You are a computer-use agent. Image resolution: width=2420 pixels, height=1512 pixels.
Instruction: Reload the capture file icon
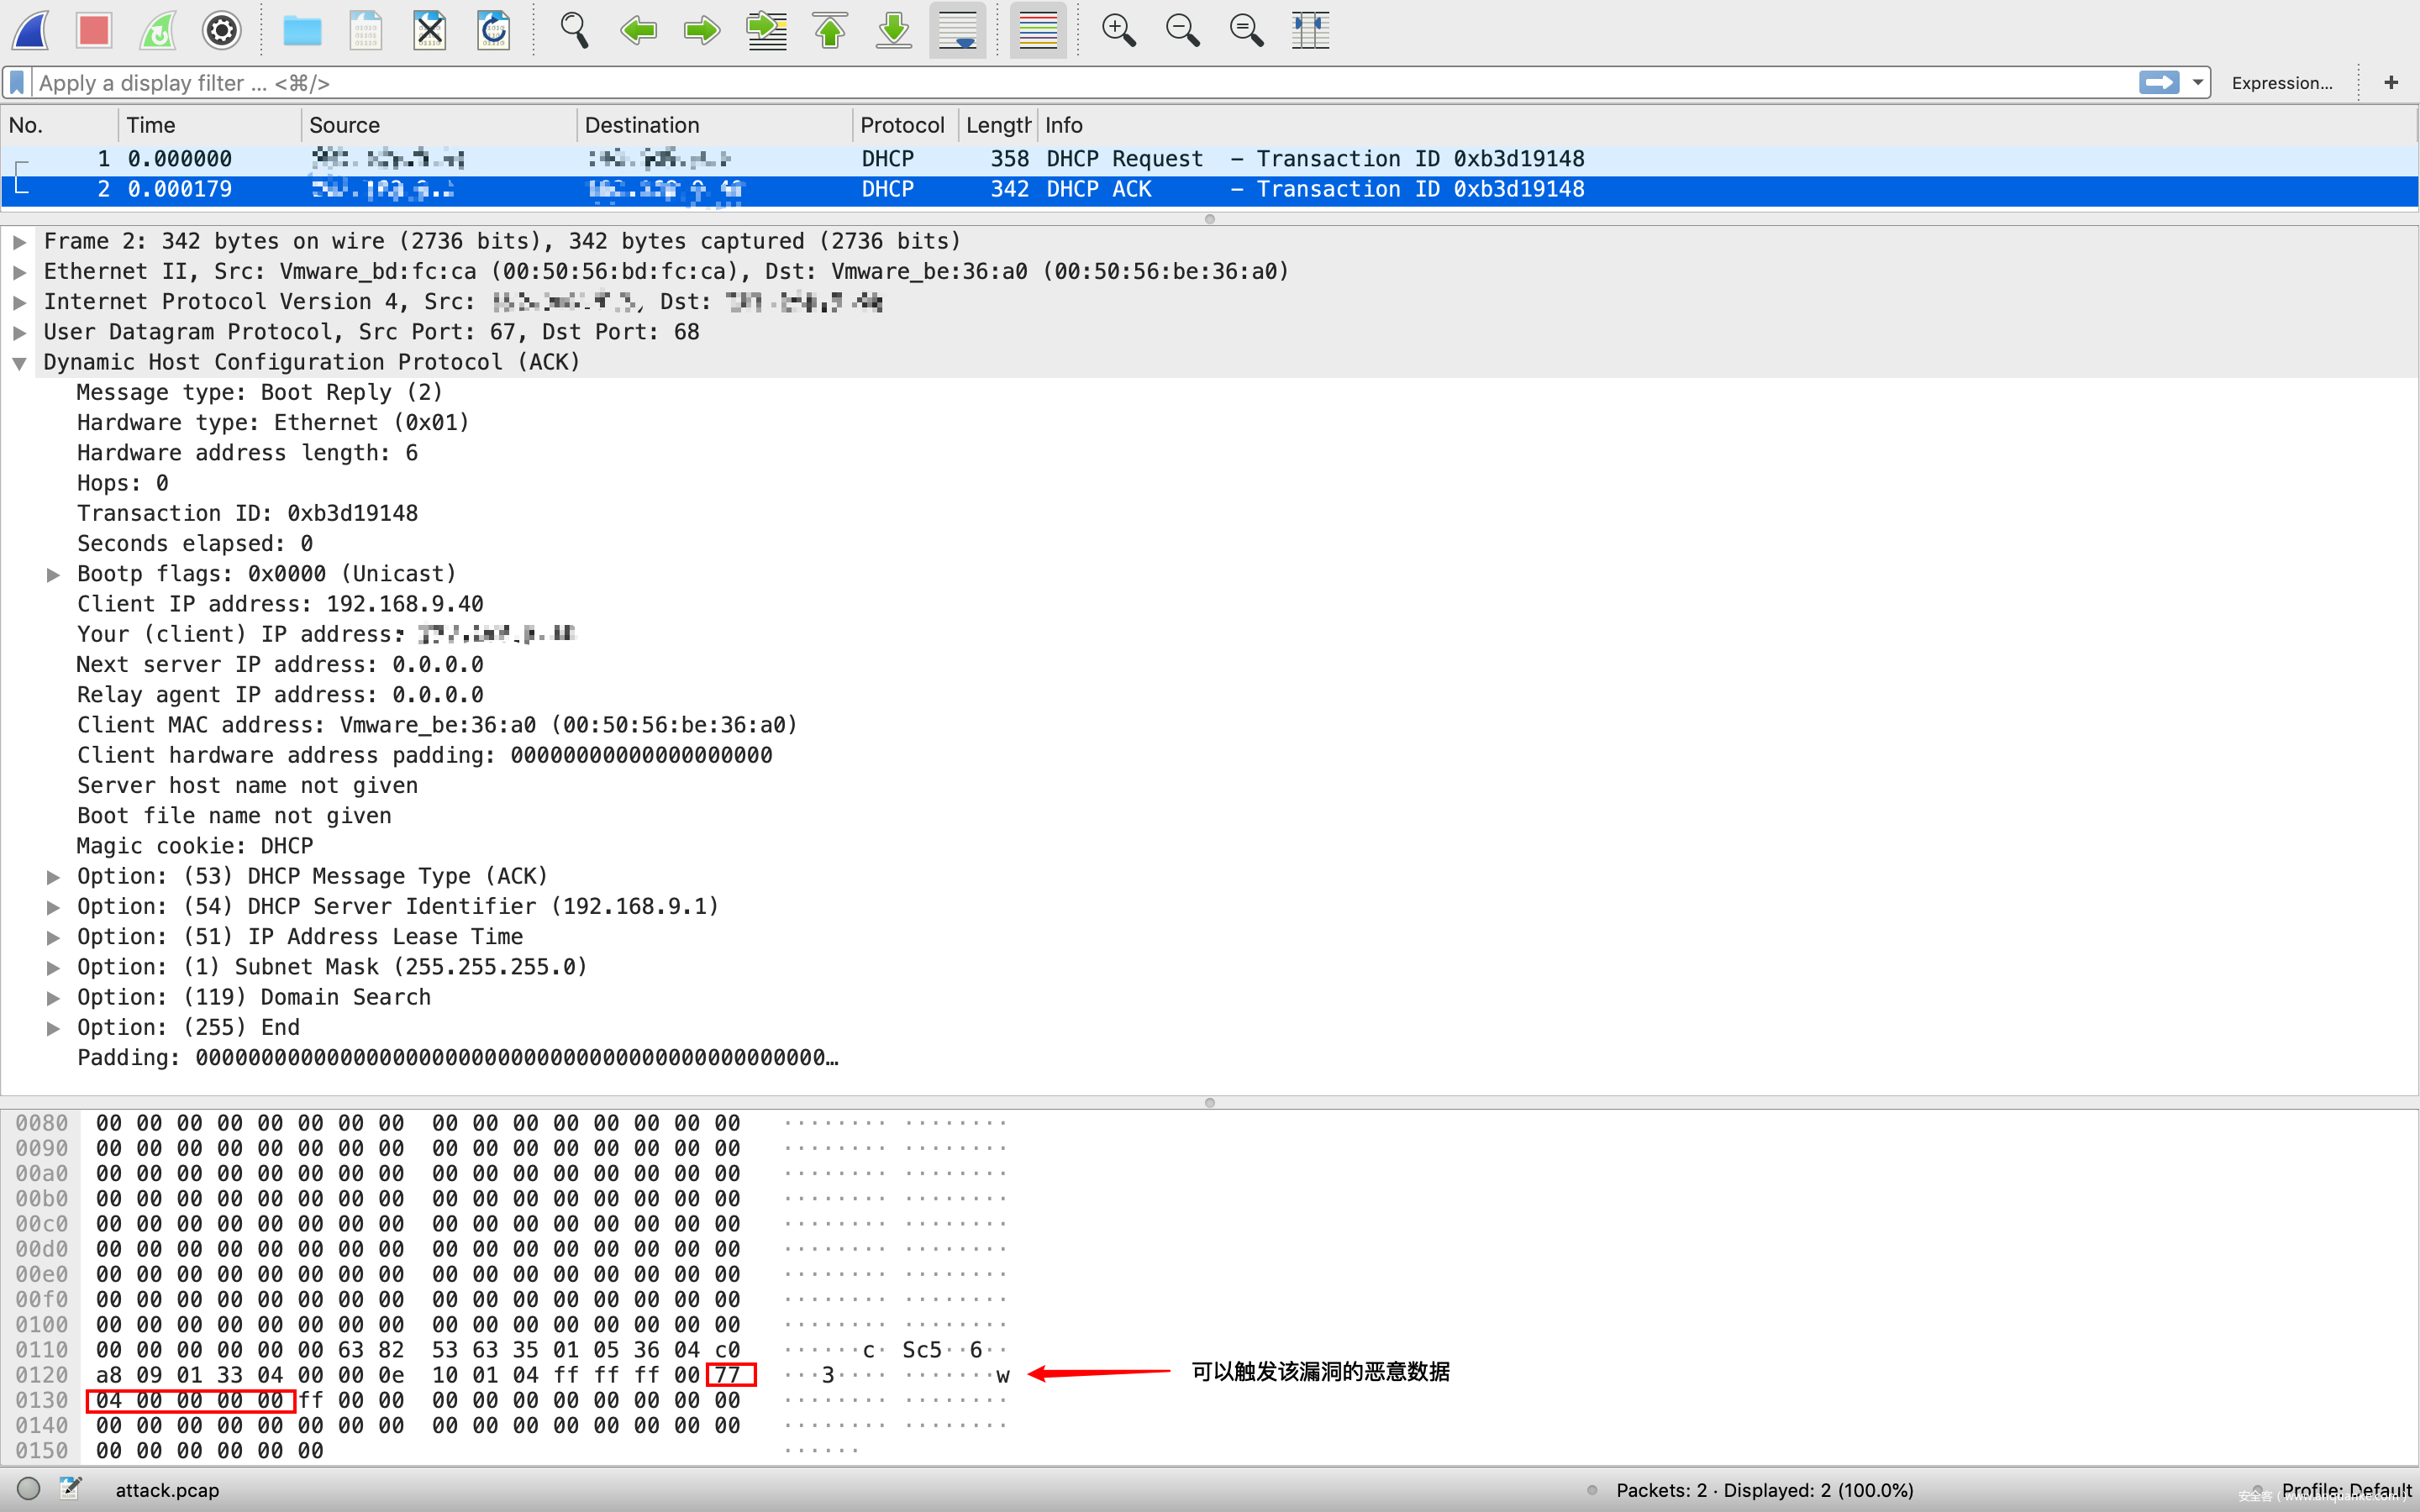click(493, 30)
